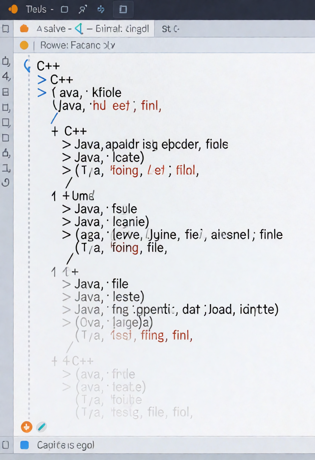Screen dimensions: 315x460
Task: Expand the chevron beside "Java, · lcate)"
Action: pyautogui.click(x=67, y=157)
